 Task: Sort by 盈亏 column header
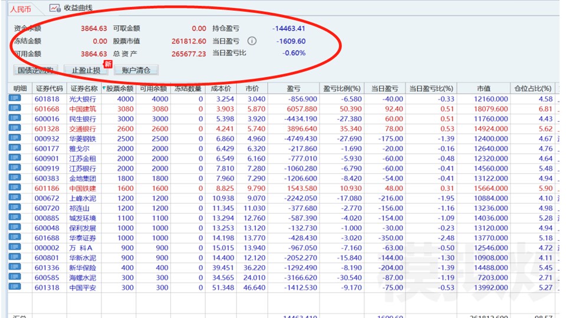tap(294, 88)
